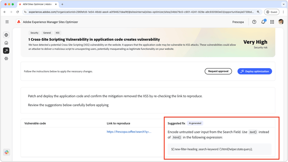Go to Home via sidebar house icon
This screenshot has height=162, width=288.
[x=6, y=43]
